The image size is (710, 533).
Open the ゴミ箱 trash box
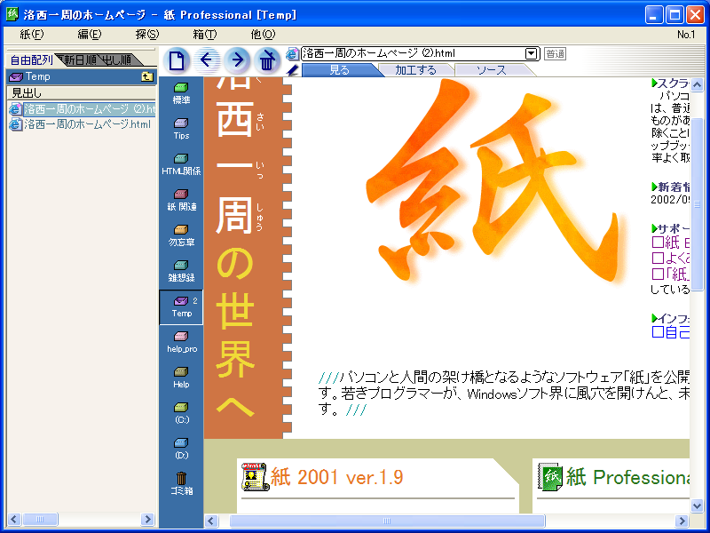pos(181,482)
